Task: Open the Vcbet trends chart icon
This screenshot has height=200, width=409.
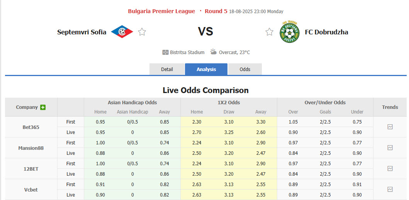Action: (390, 189)
